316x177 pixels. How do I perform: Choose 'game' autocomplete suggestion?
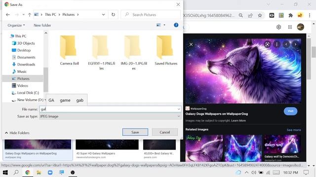[x=65, y=100]
